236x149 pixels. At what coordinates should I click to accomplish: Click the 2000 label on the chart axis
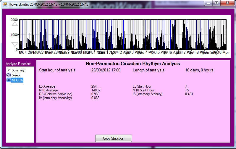pyautogui.click(x=14, y=20)
